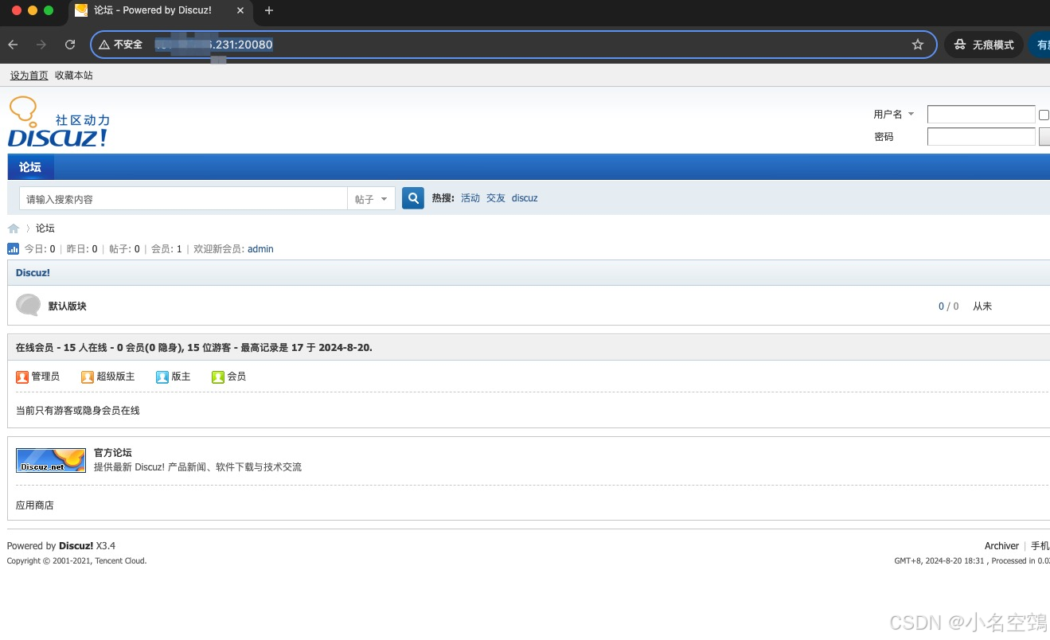Click the 管理员 orange user icon

pos(22,377)
